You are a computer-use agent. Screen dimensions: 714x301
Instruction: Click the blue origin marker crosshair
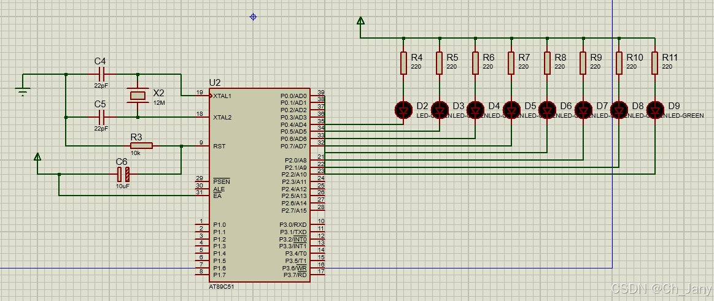coord(253,17)
